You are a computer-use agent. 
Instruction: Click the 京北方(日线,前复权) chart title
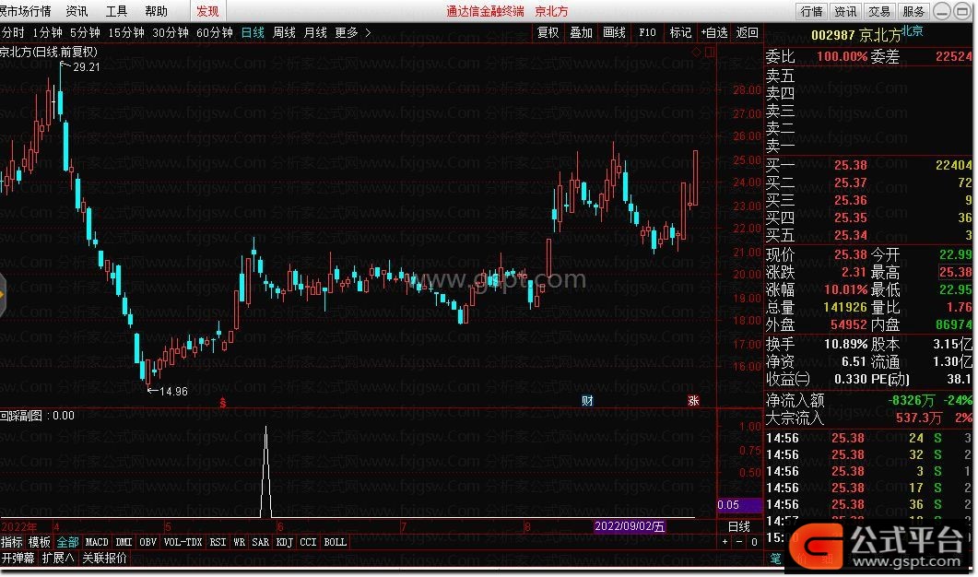pos(49,52)
